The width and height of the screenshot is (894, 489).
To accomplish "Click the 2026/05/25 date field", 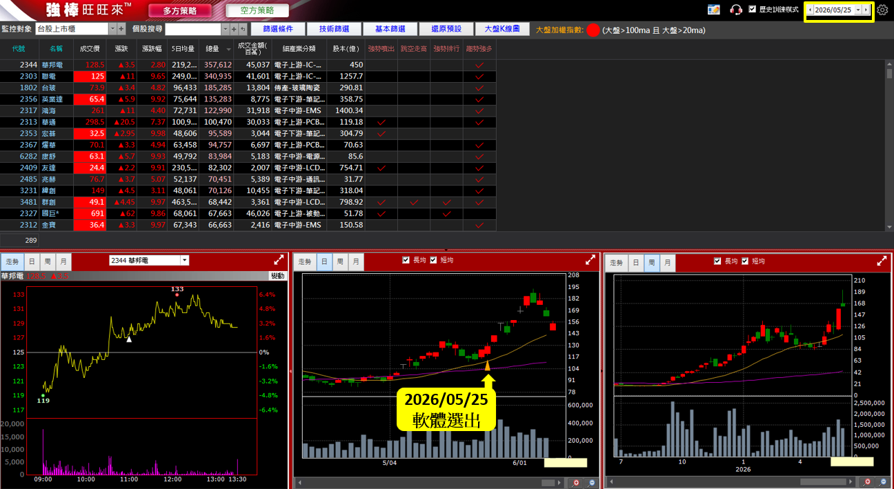I will pos(833,10).
